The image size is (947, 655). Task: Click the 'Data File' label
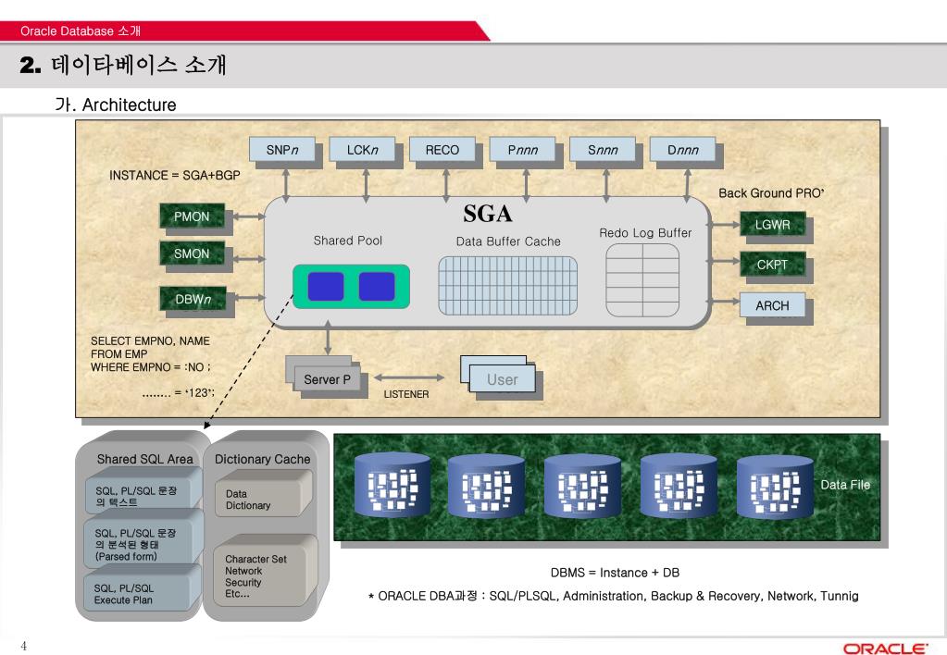[x=845, y=485]
